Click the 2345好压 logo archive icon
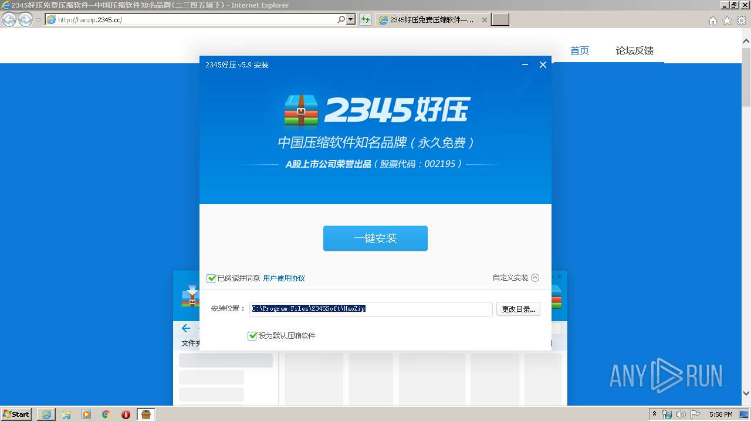 pyautogui.click(x=301, y=111)
